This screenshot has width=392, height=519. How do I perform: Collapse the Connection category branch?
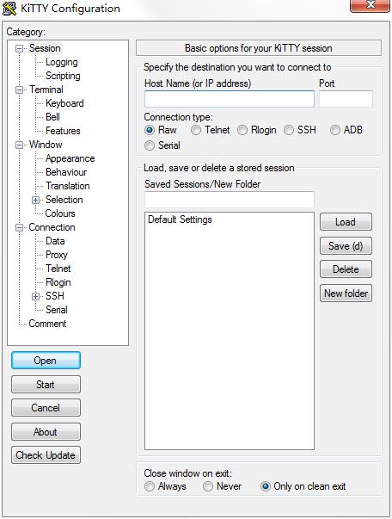[x=20, y=227]
